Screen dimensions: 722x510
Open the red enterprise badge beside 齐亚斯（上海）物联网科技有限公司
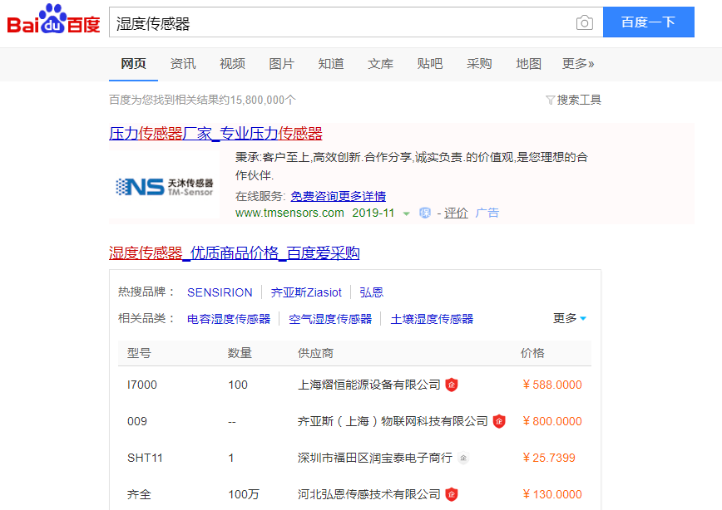click(499, 421)
